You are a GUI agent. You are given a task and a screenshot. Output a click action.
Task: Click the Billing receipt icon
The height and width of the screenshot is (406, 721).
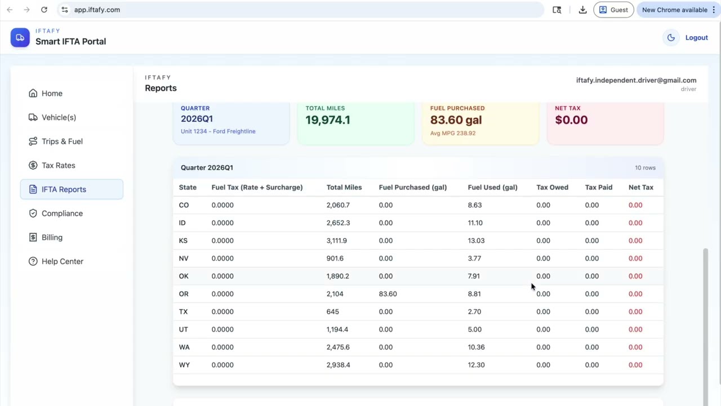tap(33, 237)
